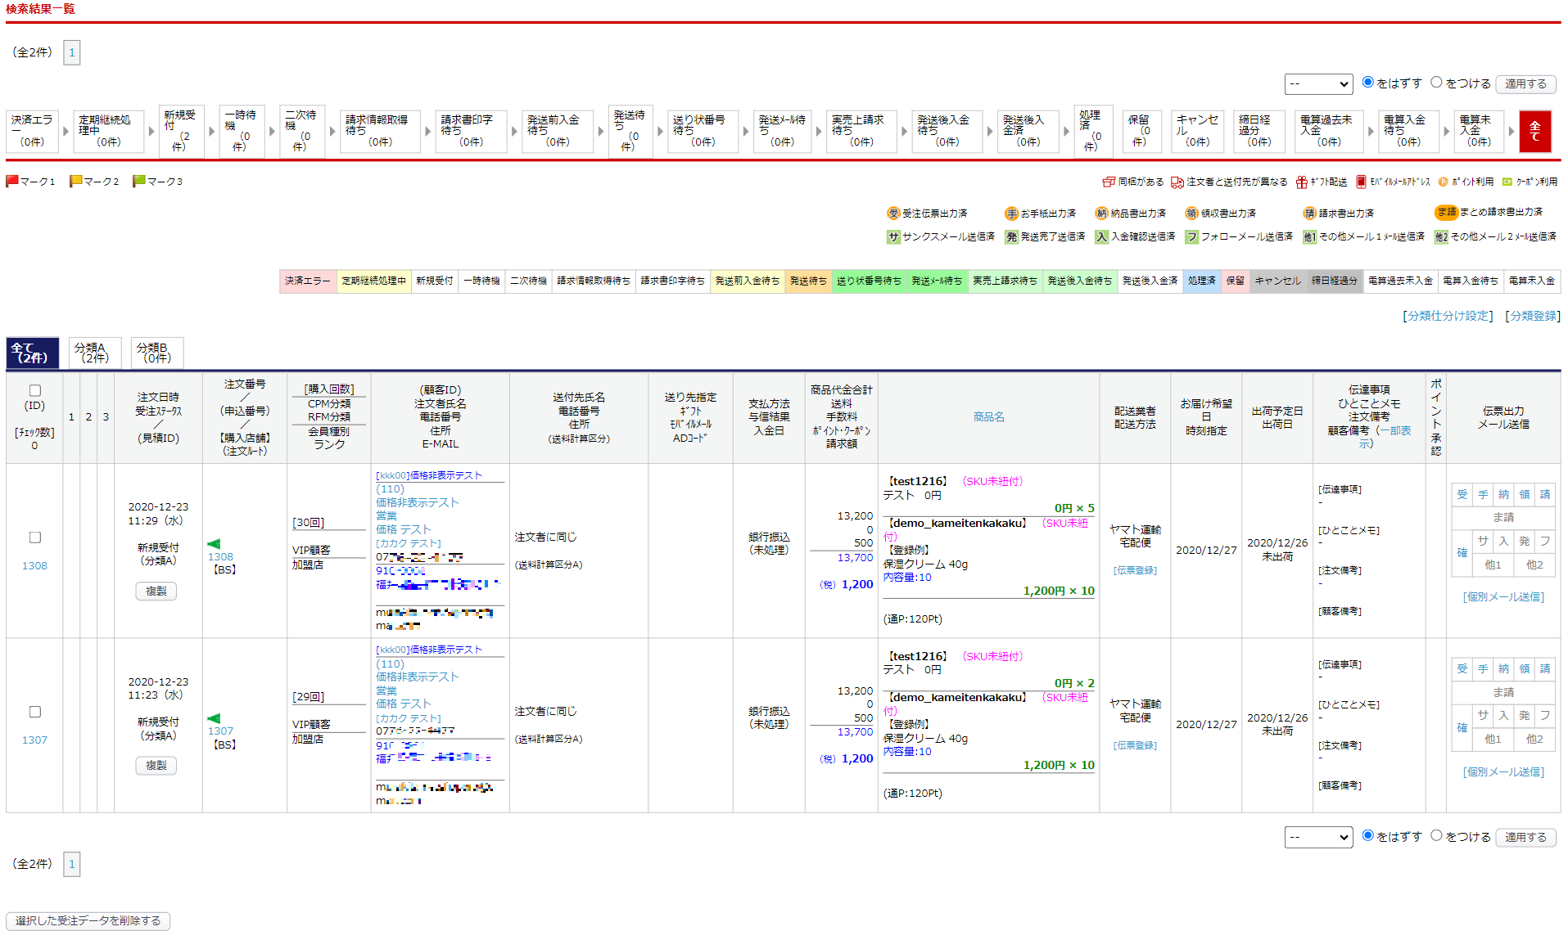Click the 受 slip icon for order 1308

click(1462, 494)
